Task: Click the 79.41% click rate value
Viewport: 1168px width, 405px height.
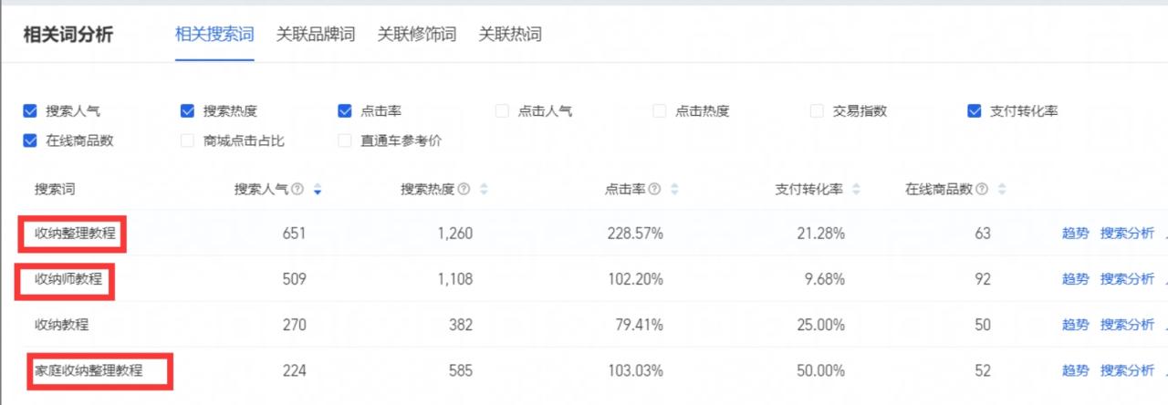Action: (639, 325)
